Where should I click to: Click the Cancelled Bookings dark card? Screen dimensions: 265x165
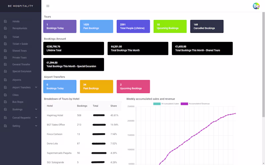point(207,26)
